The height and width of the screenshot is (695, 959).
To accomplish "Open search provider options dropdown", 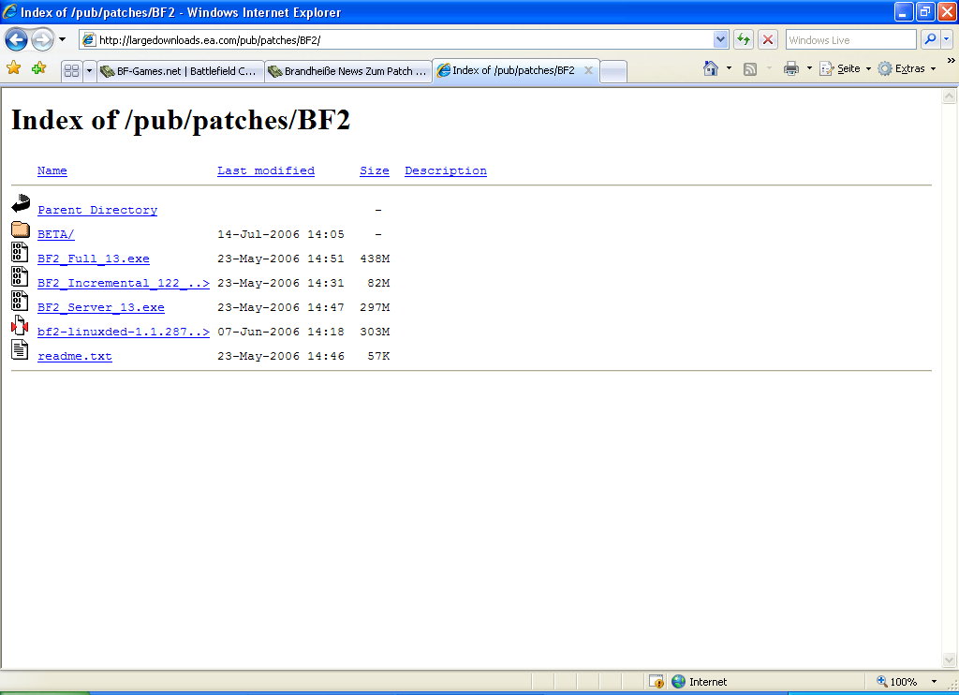I will [947, 39].
